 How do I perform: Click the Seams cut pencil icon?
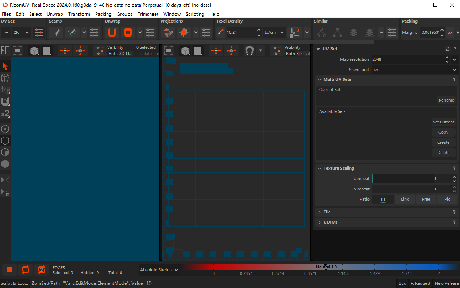click(56, 32)
